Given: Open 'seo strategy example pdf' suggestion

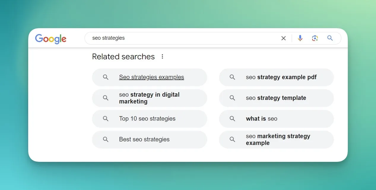Looking at the screenshot, I should click(276, 77).
